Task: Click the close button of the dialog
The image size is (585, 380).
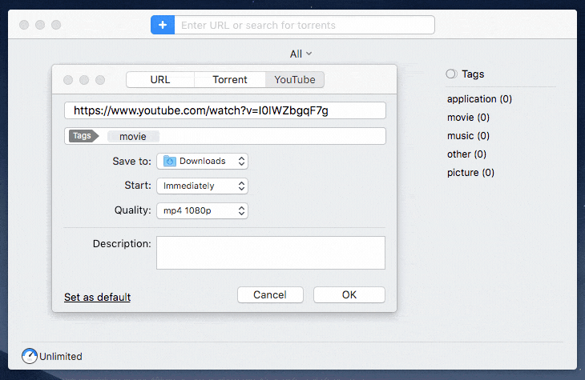Action: pos(68,80)
